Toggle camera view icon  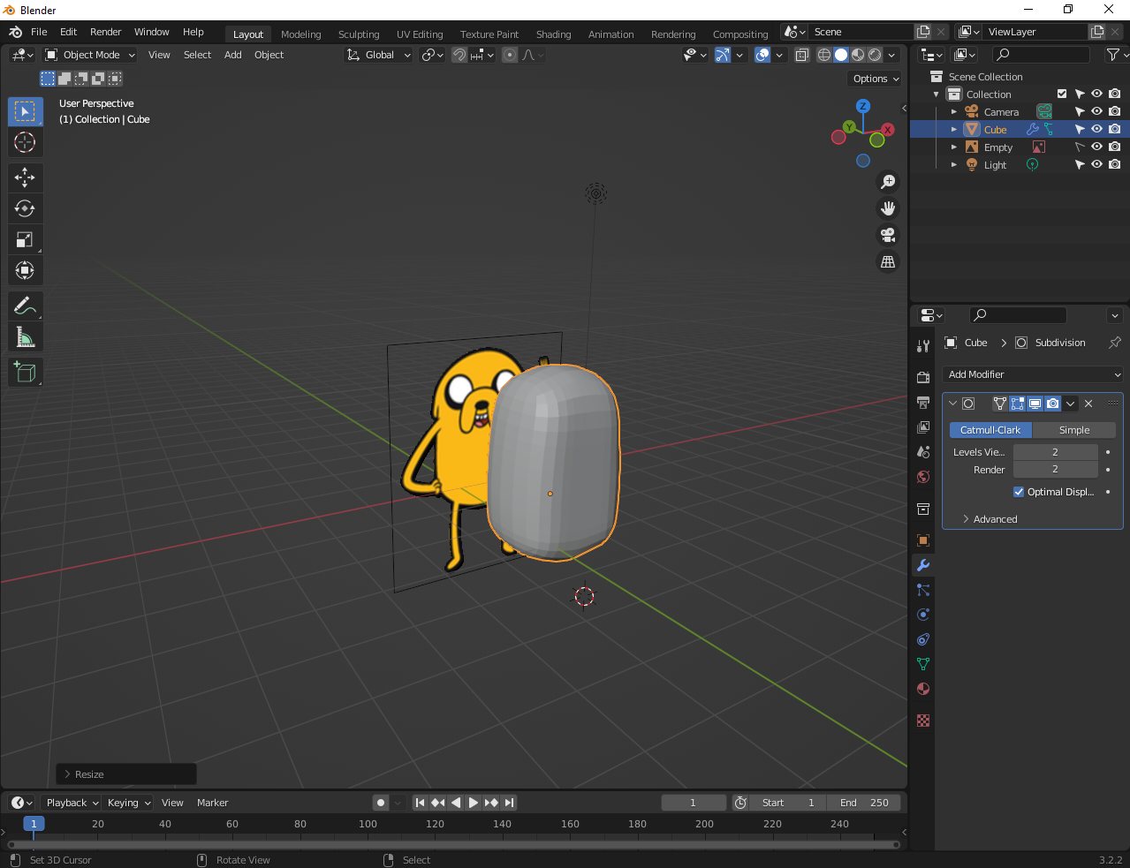888,235
